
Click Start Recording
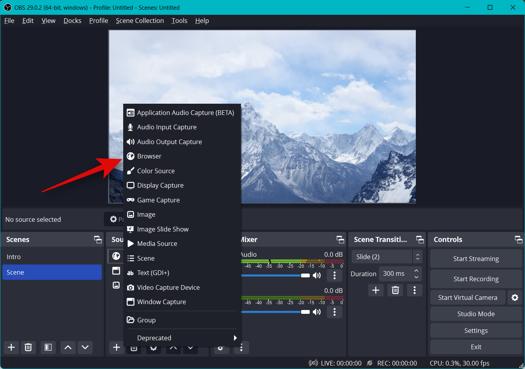pos(476,279)
